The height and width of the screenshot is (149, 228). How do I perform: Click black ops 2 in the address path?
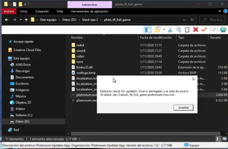pyautogui.click(x=90, y=20)
